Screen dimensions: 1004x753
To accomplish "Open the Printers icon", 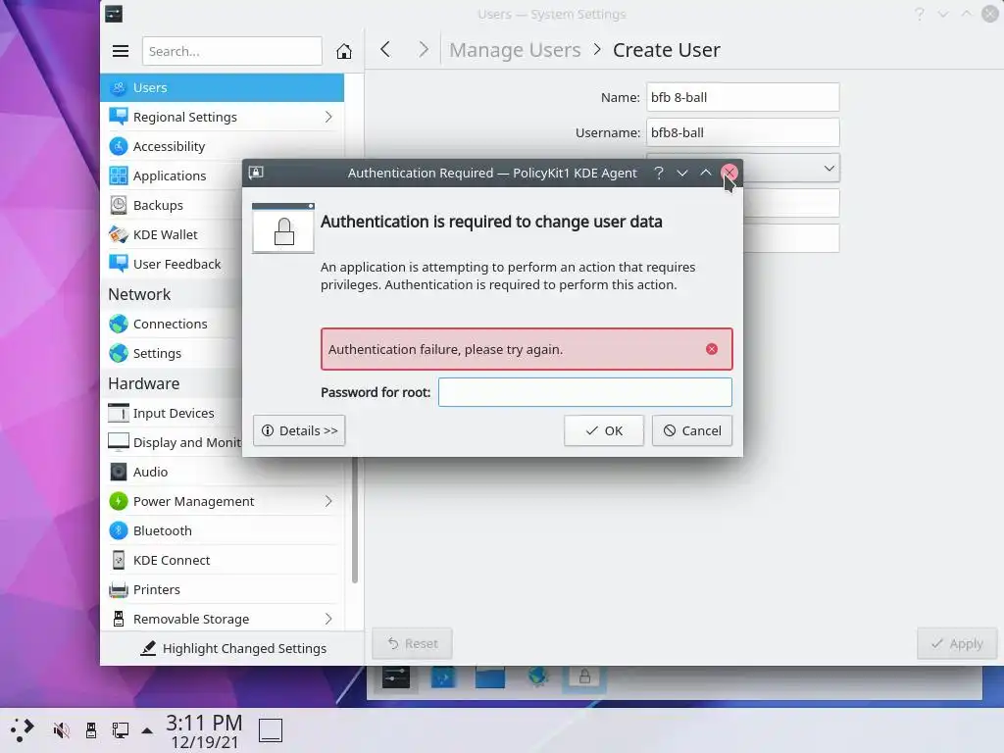I will pyautogui.click(x=119, y=589).
